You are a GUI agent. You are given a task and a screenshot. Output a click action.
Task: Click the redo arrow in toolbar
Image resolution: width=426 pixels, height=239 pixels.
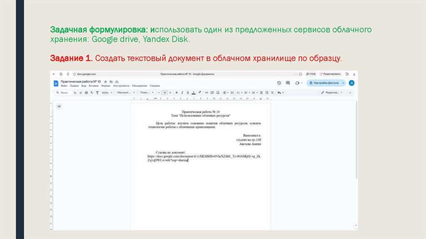(80, 93)
